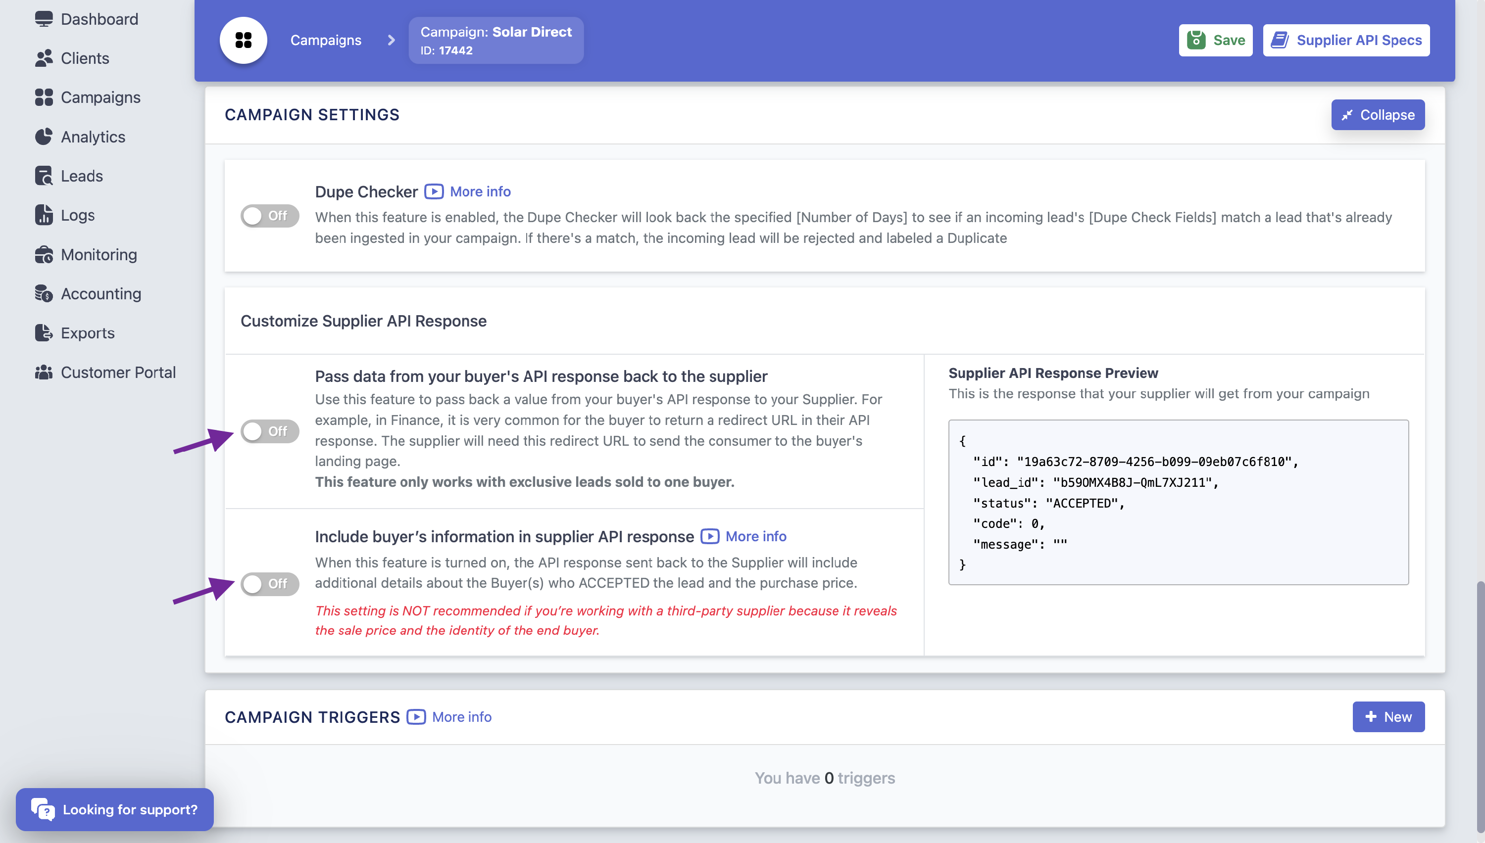Click the Supplier API Response Preview code box
The image size is (1485, 843).
pos(1178,502)
